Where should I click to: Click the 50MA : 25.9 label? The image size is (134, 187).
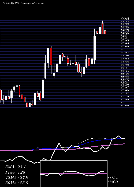[x=17, y=183]
